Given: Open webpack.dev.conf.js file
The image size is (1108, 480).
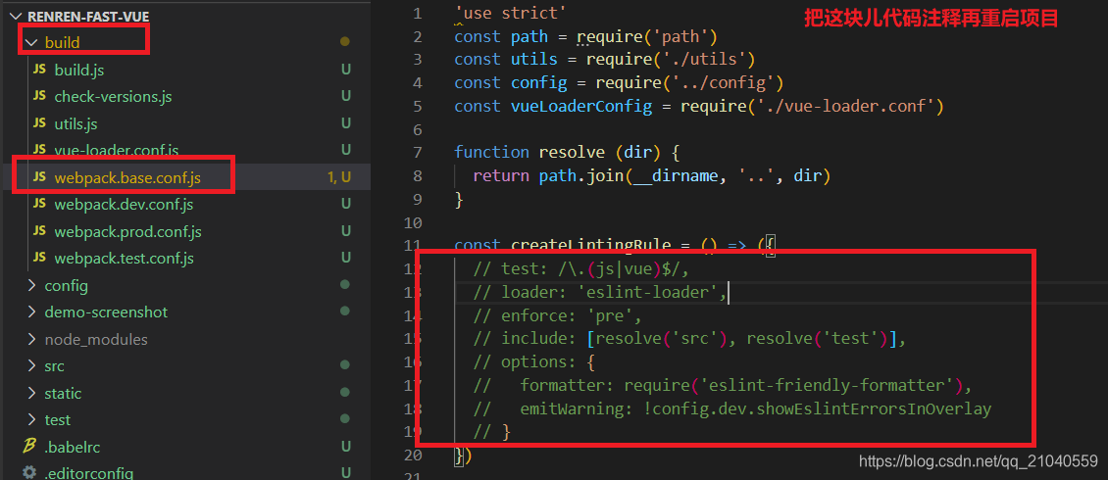Looking at the screenshot, I should coord(124,205).
